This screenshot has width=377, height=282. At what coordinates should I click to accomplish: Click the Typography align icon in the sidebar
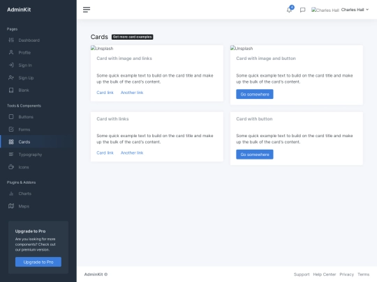click(x=11, y=155)
